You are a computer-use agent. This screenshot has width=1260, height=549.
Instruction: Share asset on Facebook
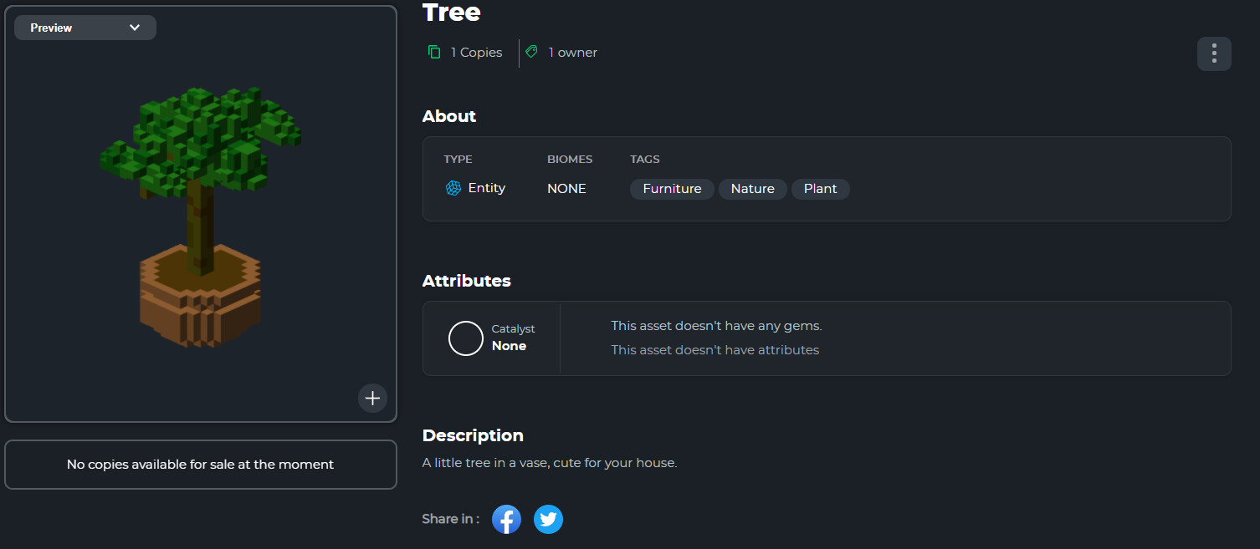pyautogui.click(x=506, y=519)
